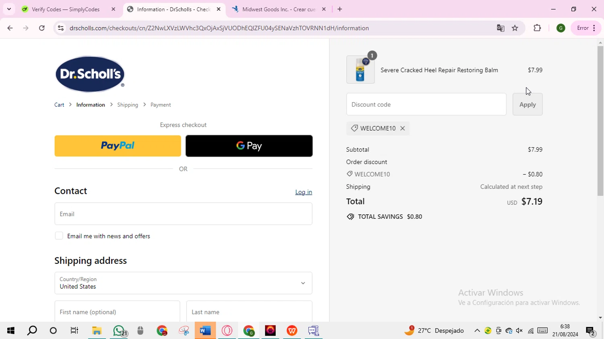604x339 pixels.
Task: Open WhatsApp from taskbar
Action: [x=119, y=331]
